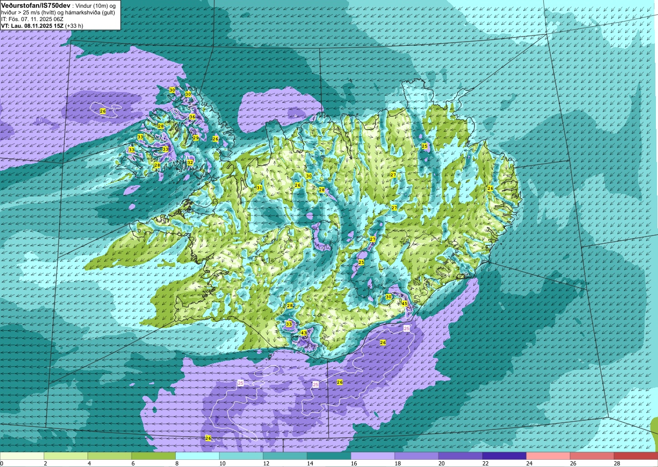
Task: Click the valid time line VT: Lau. 08.11.2025 15Z
Action: [x=32, y=25]
